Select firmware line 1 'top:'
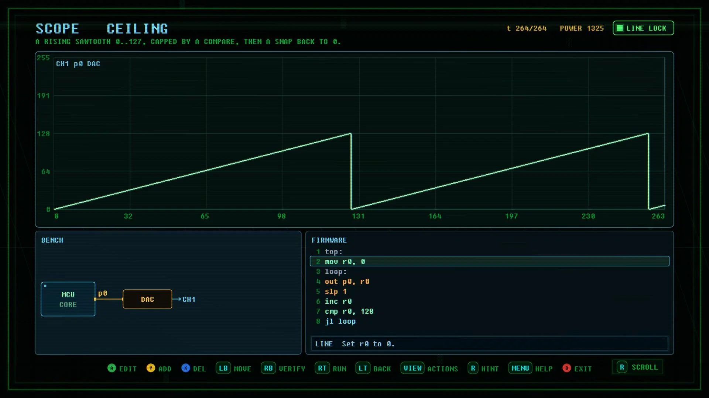The image size is (709, 398). [x=490, y=252]
